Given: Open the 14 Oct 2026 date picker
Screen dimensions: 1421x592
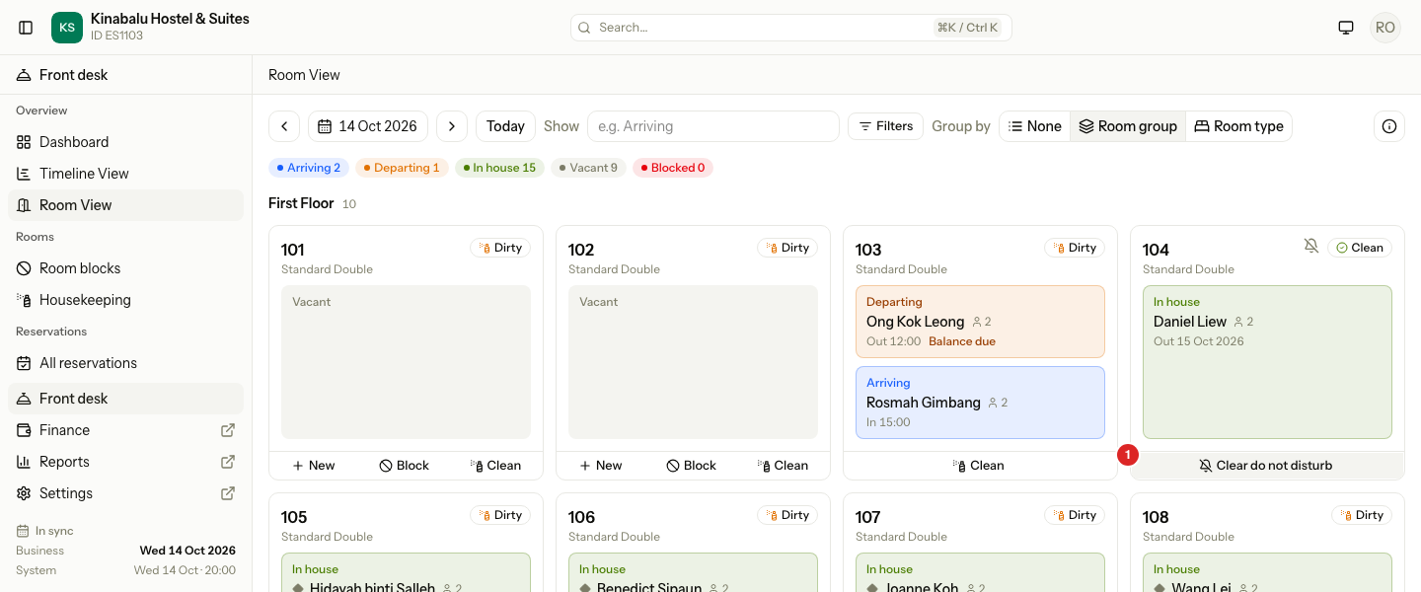Looking at the screenshot, I should 368,126.
